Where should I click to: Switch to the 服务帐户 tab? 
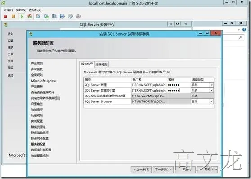(x=87, y=64)
